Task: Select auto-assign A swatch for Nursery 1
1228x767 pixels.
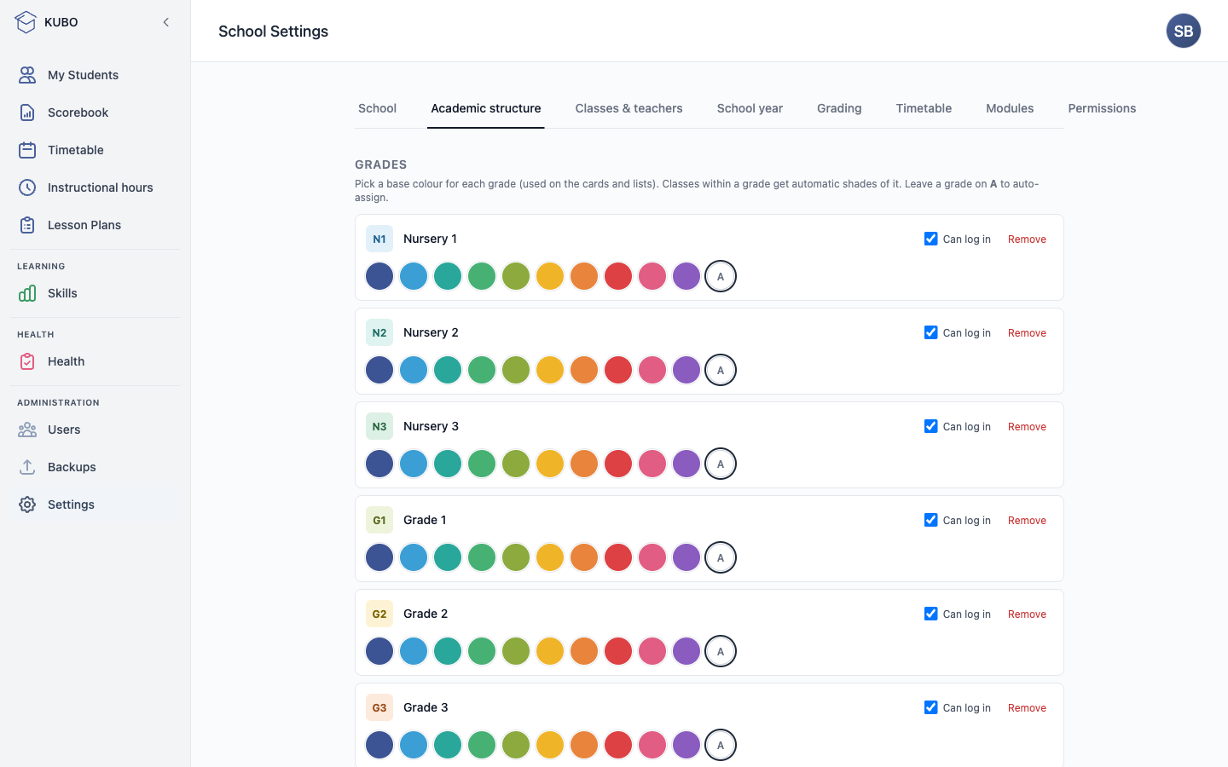Action: coord(721,276)
